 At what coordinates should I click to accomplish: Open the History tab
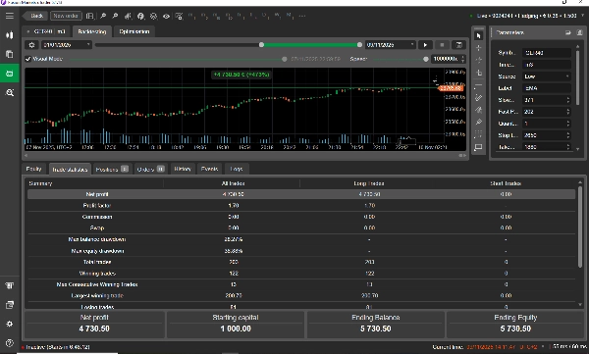coord(183,169)
